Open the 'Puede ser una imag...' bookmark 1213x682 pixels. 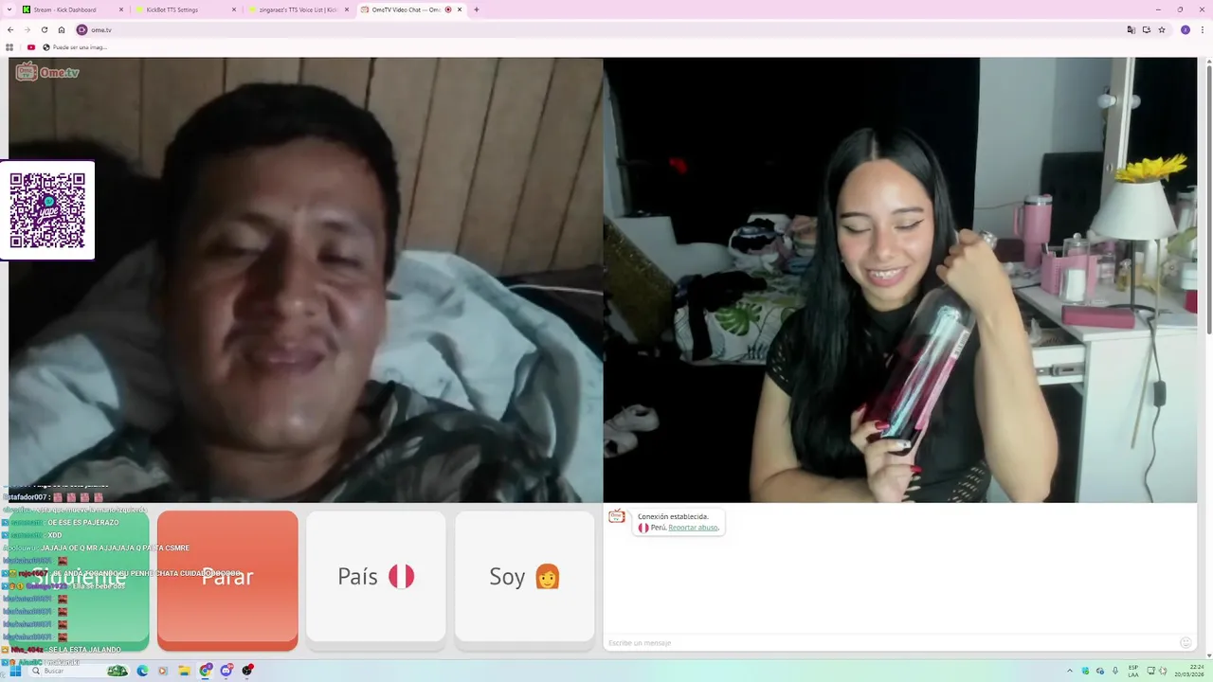coord(75,47)
